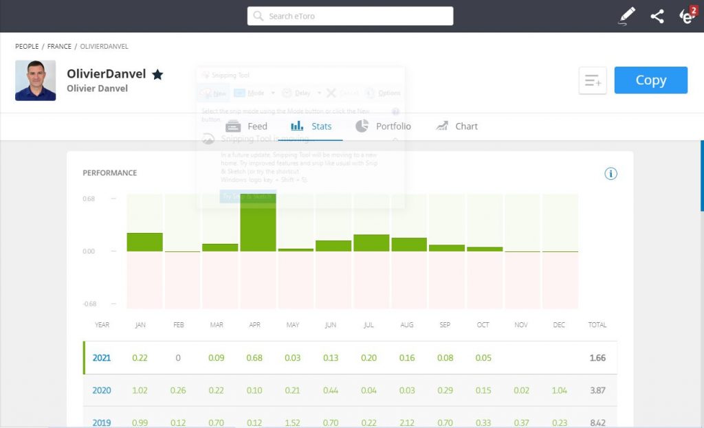Click the PERFORMANCE section heading
704x428 pixels.
[x=110, y=173]
